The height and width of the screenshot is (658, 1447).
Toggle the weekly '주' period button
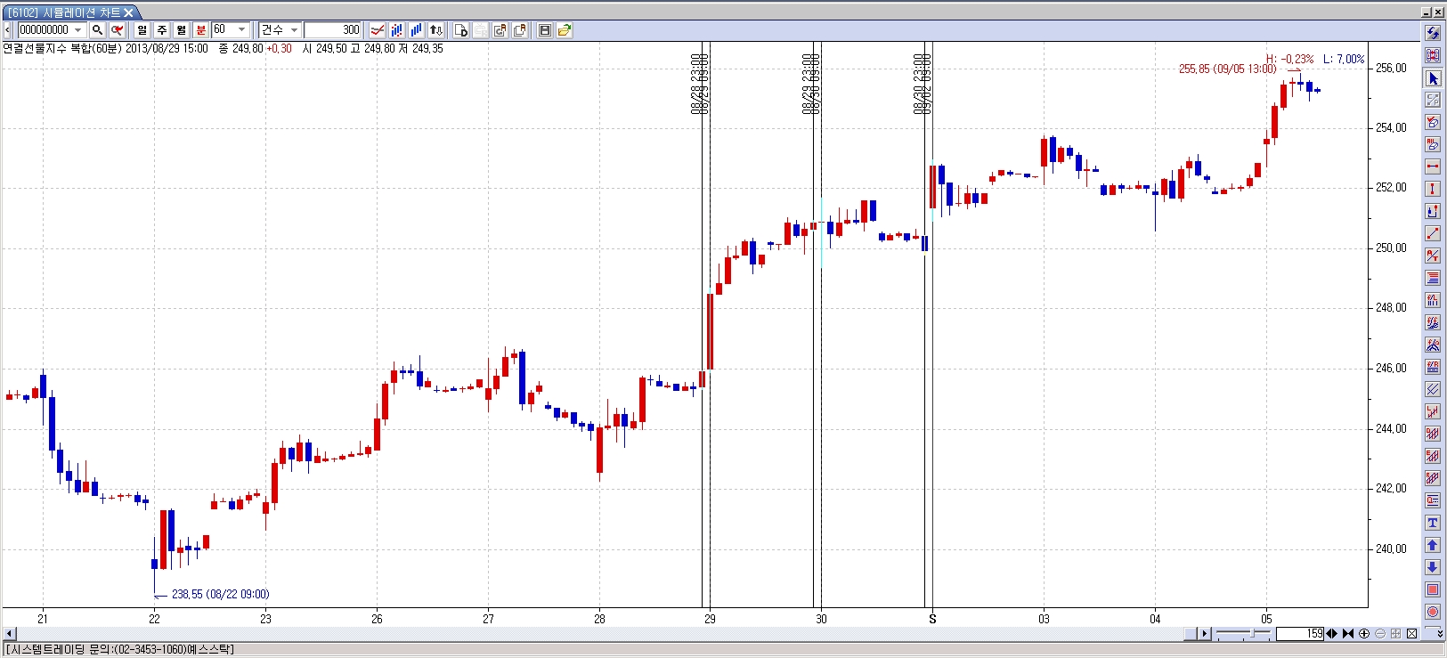click(x=162, y=30)
